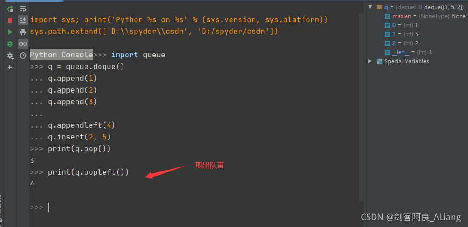Viewport: 468px width, 227px height.
Task: Click the Special Variables grid icon
Action: (379, 61)
